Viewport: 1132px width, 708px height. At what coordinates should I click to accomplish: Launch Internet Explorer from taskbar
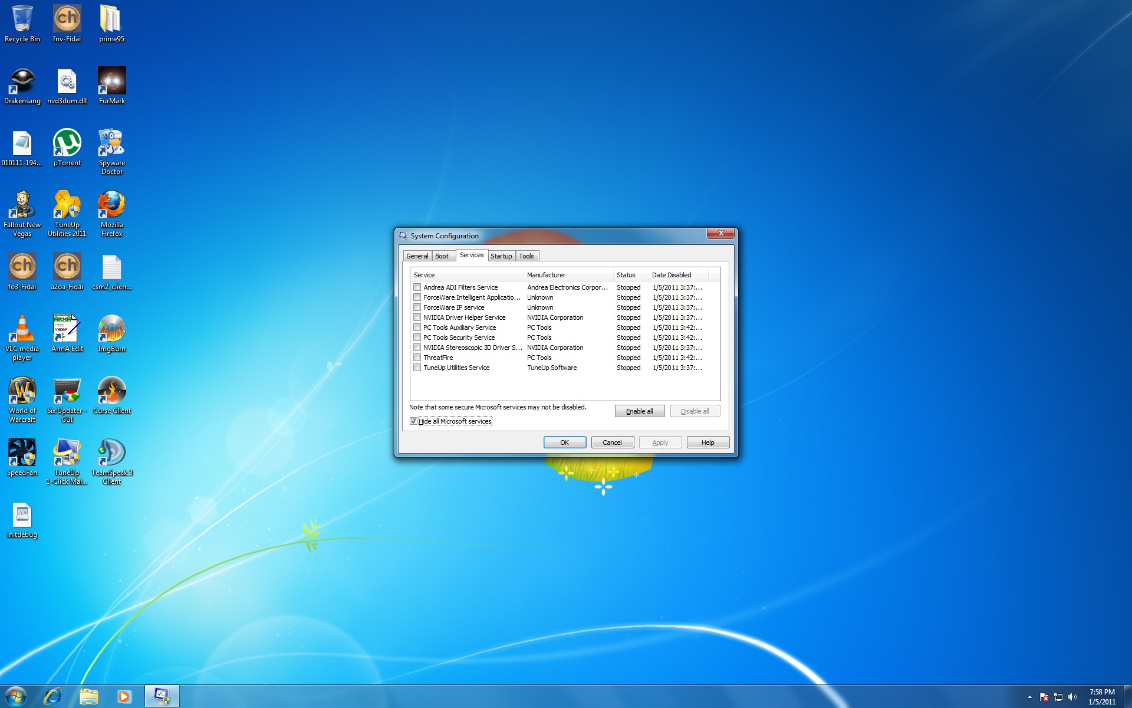pyautogui.click(x=53, y=696)
